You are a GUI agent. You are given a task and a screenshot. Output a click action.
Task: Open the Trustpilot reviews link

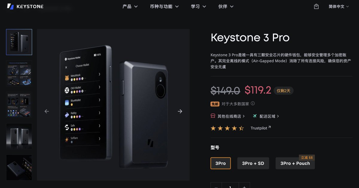pyautogui.click(x=261, y=128)
